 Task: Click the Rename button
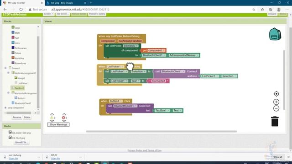click(17, 118)
